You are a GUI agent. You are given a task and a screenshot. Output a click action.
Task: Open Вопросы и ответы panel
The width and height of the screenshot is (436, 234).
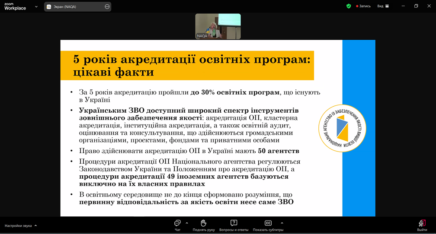tap(234, 225)
